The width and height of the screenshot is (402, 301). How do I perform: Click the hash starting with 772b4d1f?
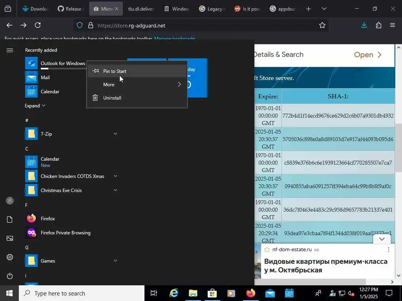[x=338, y=116]
